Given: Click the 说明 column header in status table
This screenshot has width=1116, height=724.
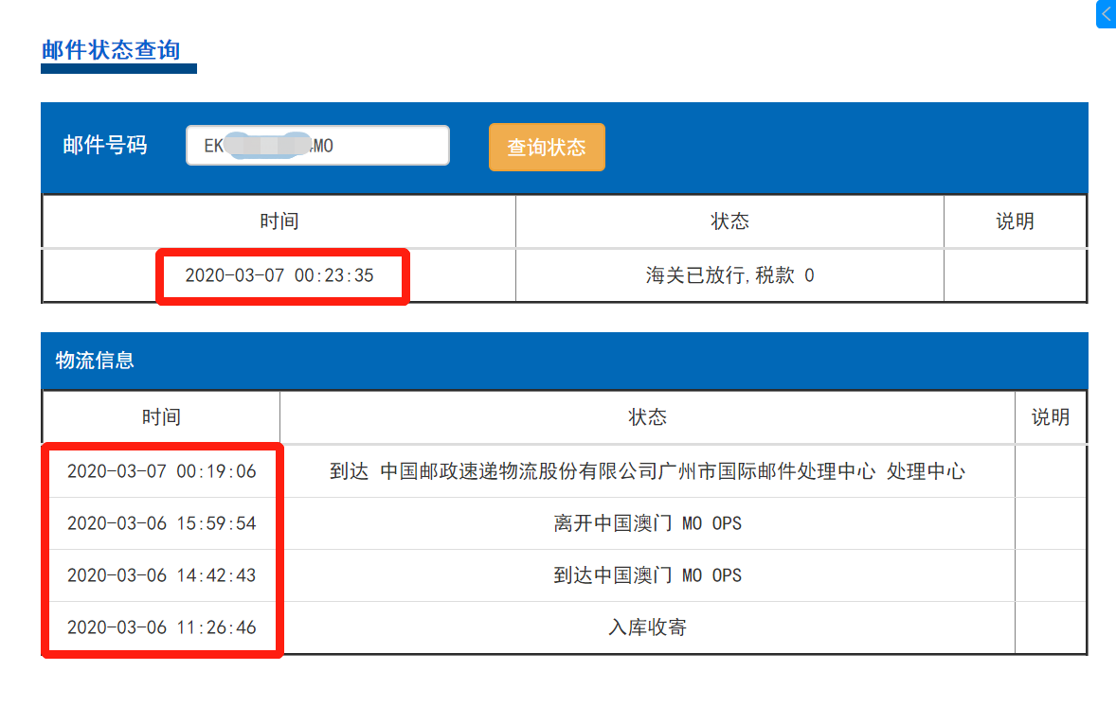Looking at the screenshot, I should click(1015, 221).
